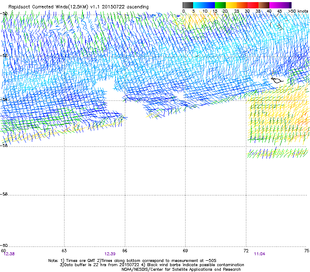Click the cyan 5-10 knots legend swatch
310x272 pixels.
pos(199,5)
